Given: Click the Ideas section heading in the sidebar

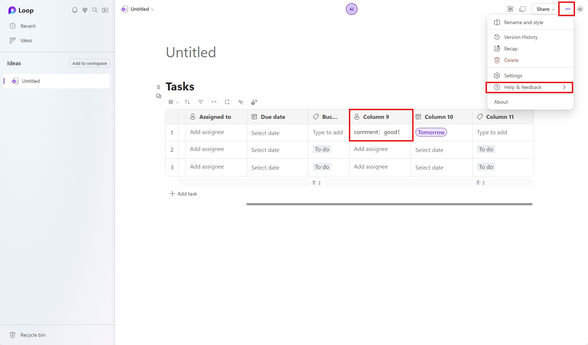Looking at the screenshot, I should 14,63.
